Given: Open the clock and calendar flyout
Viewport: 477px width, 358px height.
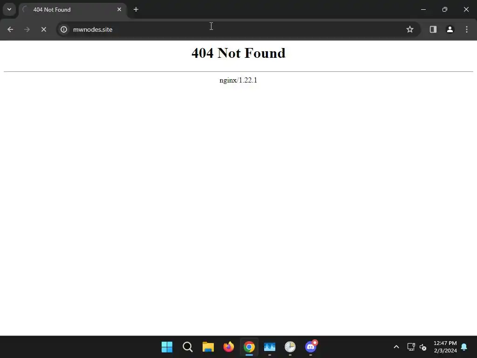Looking at the screenshot, I should click(445, 347).
